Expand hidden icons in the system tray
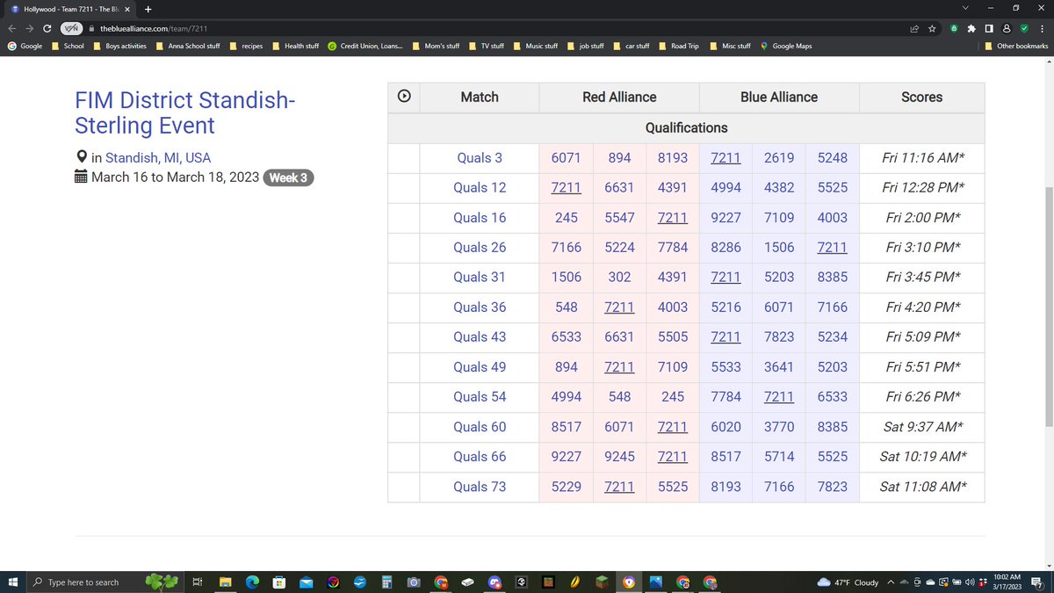The width and height of the screenshot is (1054, 593). pyautogui.click(x=890, y=582)
